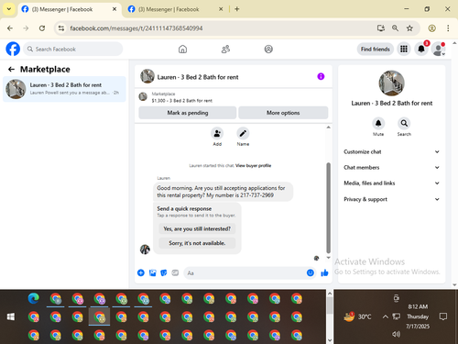Viewport: 458px width, 344px height.
Task: Choose a sticker icon
Action: pos(164,272)
